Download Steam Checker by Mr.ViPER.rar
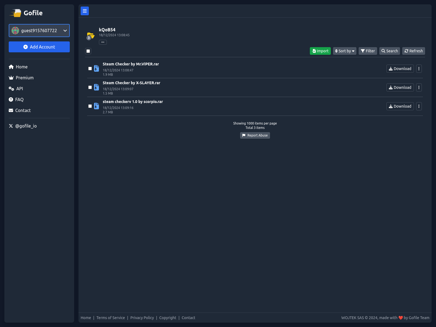 tap(400, 69)
